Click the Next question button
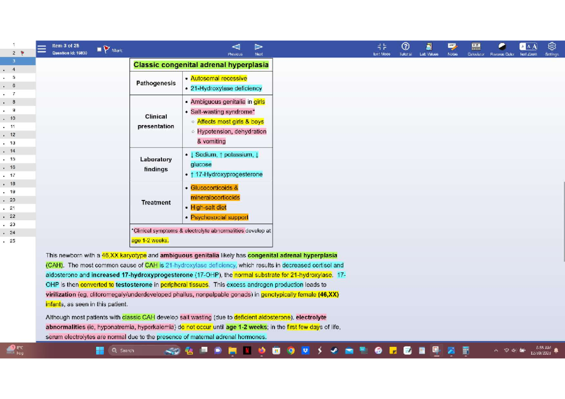 pyautogui.click(x=258, y=47)
